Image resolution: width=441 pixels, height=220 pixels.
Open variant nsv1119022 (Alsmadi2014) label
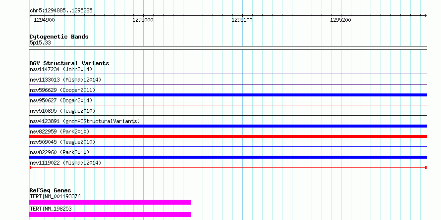[x=65, y=163]
